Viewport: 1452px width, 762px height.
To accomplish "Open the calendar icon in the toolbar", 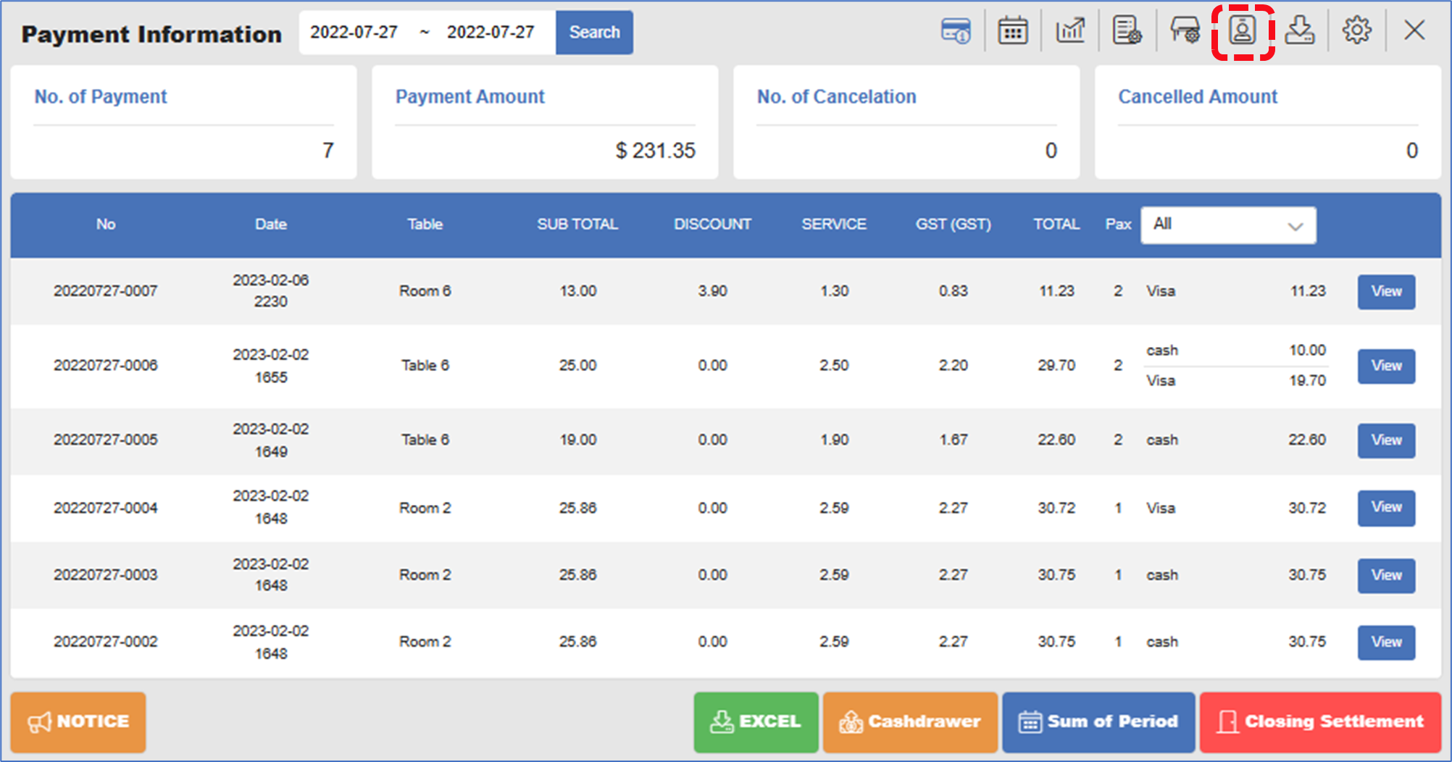I will point(1012,30).
